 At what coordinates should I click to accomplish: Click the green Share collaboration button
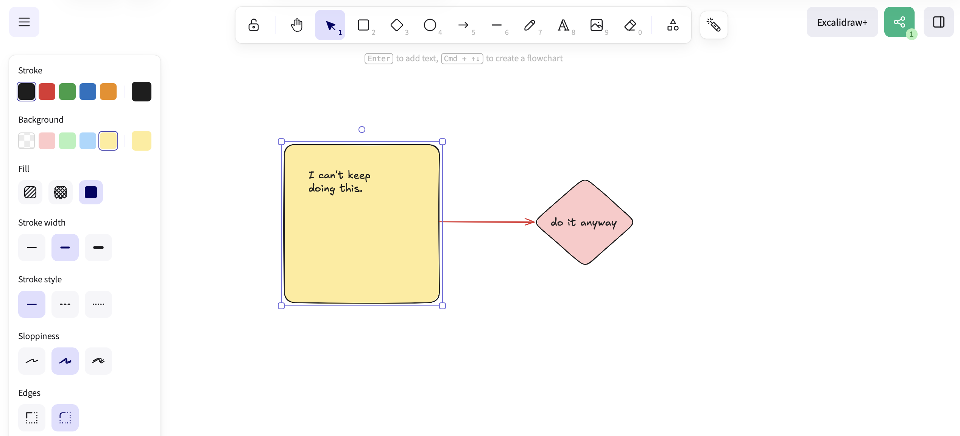(x=899, y=22)
